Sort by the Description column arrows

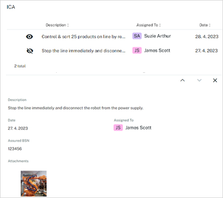point(68,25)
